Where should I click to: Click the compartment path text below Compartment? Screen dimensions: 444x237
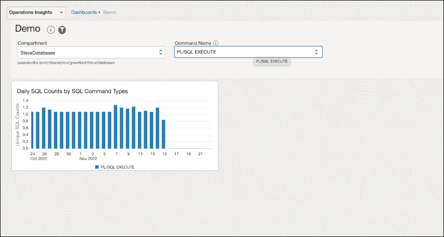point(66,62)
